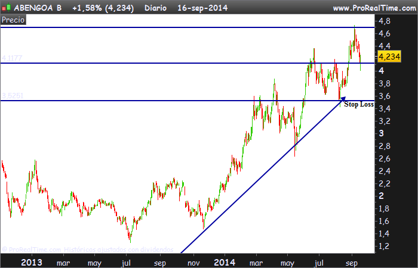Click the Stop Loss annotation text
The height and width of the screenshot is (268, 418).
pyautogui.click(x=359, y=104)
